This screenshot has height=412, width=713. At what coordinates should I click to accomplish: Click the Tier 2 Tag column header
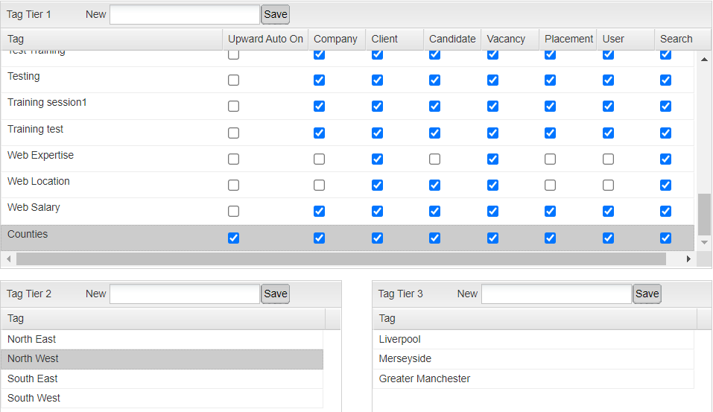pyautogui.click(x=162, y=318)
